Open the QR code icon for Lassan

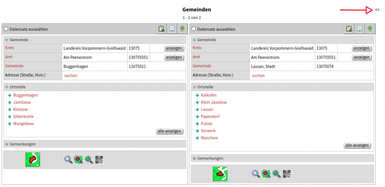coord(287,173)
